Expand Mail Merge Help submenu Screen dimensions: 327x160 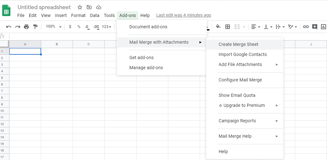click(x=245, y=136)
